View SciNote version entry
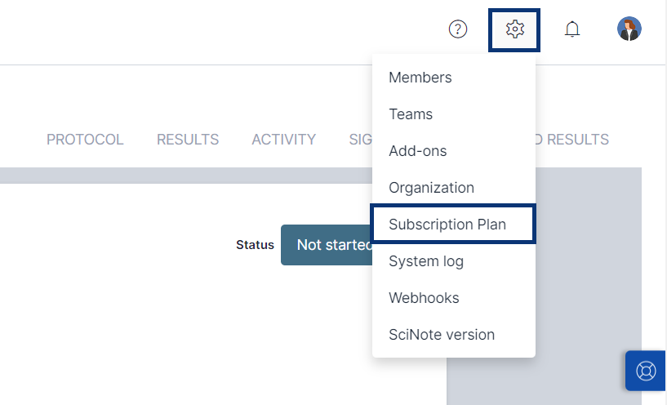 [442, 335]
